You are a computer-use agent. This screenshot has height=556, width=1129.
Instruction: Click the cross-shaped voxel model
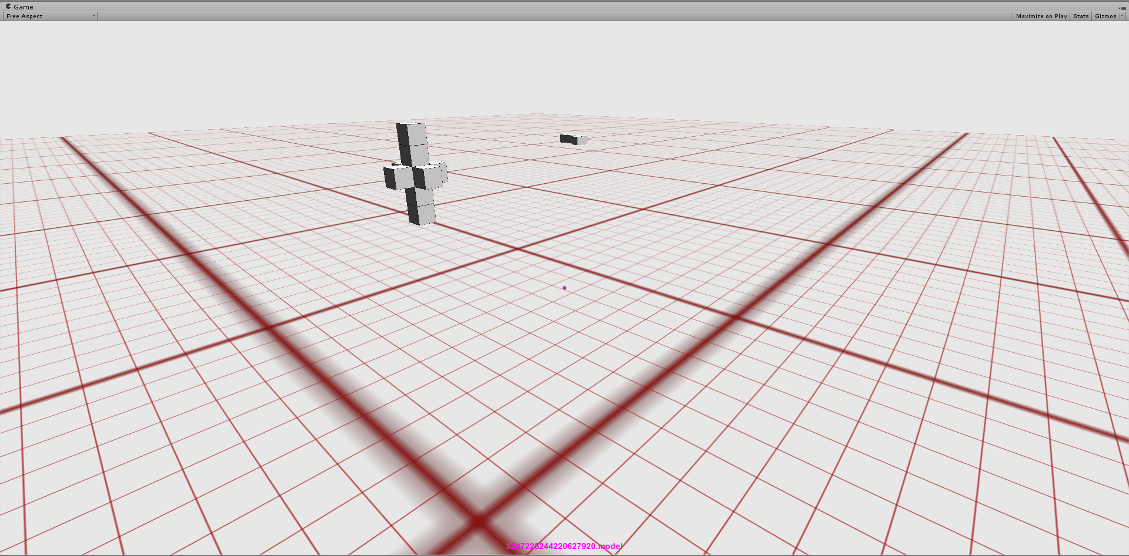coord(416,174)
